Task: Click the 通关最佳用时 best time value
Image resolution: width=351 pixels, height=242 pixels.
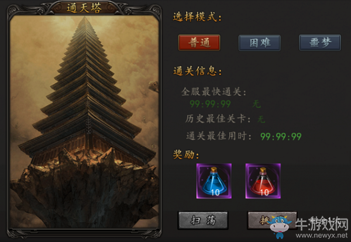Action: (x=281, y=136)
